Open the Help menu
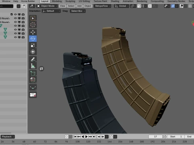This screenshot has height=145, width=194. point(16,1)
